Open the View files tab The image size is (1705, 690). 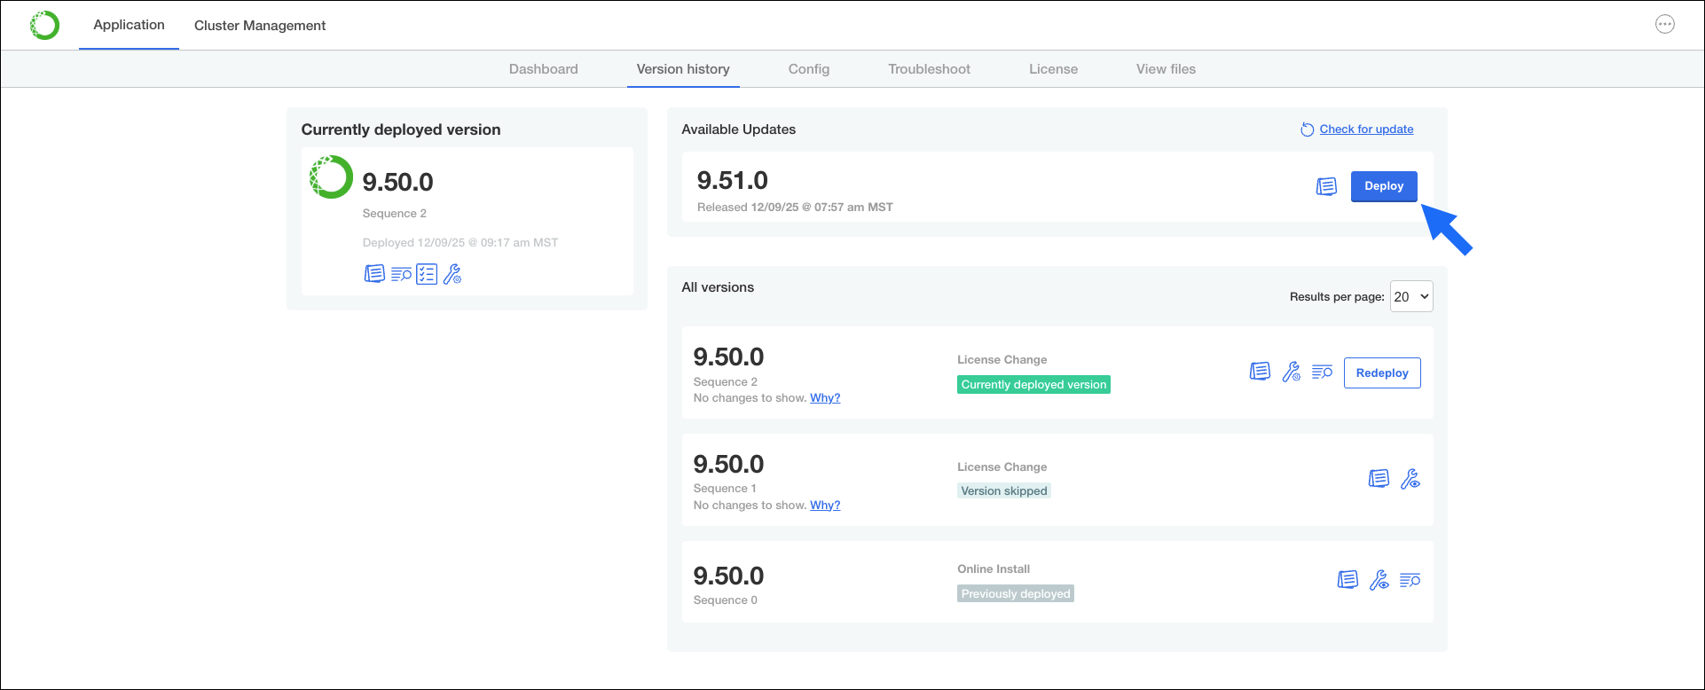pos(1166,69)
